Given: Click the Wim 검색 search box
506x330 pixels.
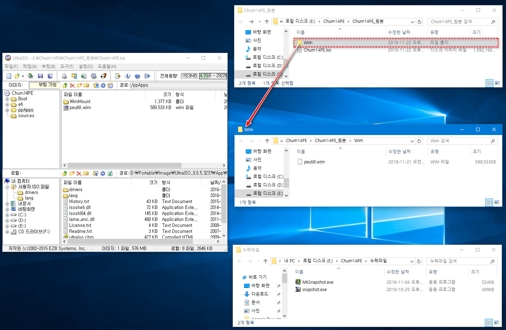Looking at the screenshot, I should pyautogui.click(x=462, y=141).
